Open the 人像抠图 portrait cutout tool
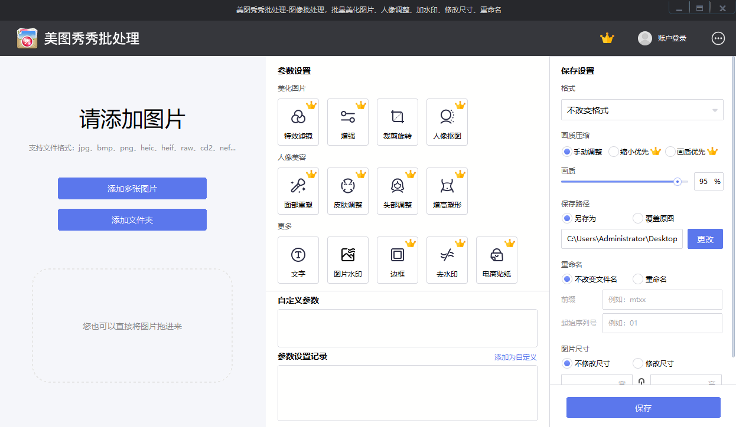Viewport: 736px width, 427px height. 447,122
